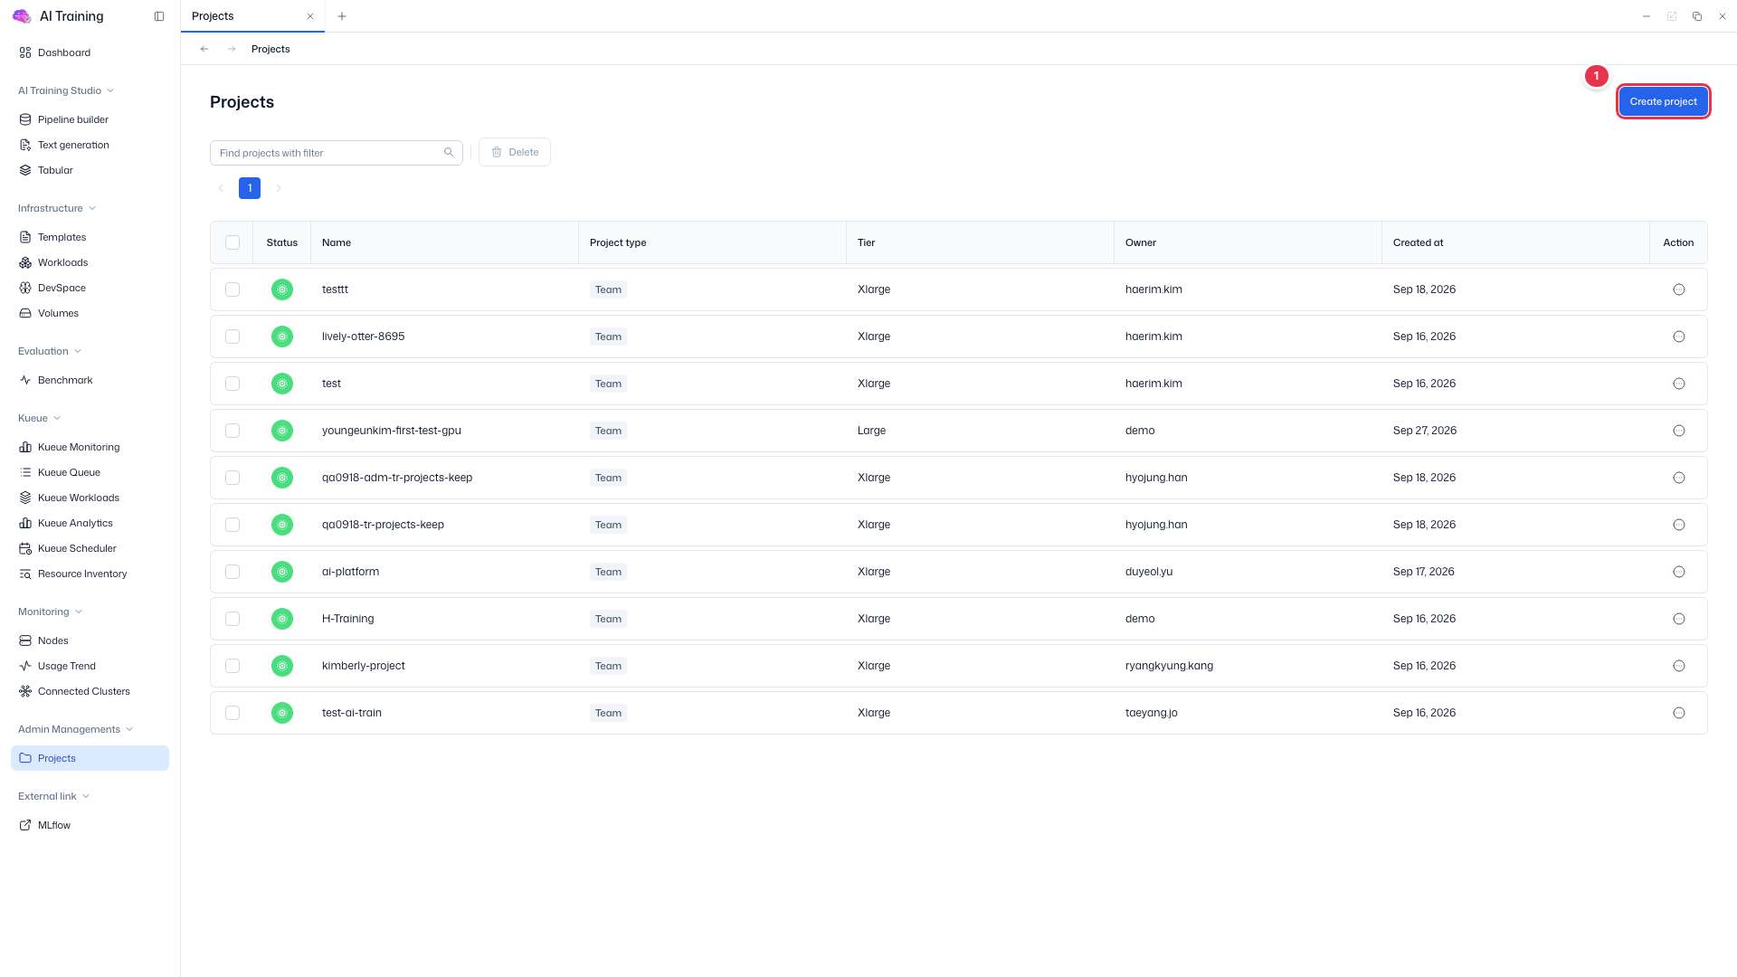Select page 1 in pagination

[x=250, y=188]
